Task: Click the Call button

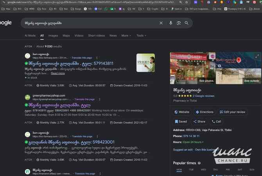Action: tap(216, 121)
